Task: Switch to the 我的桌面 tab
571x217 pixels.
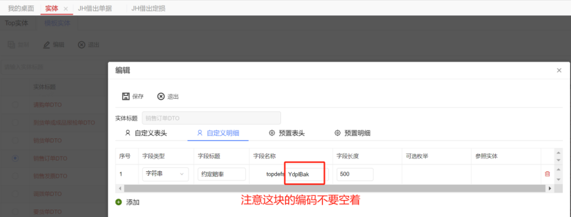Action: pyautogui.click(x=21, y=8)
